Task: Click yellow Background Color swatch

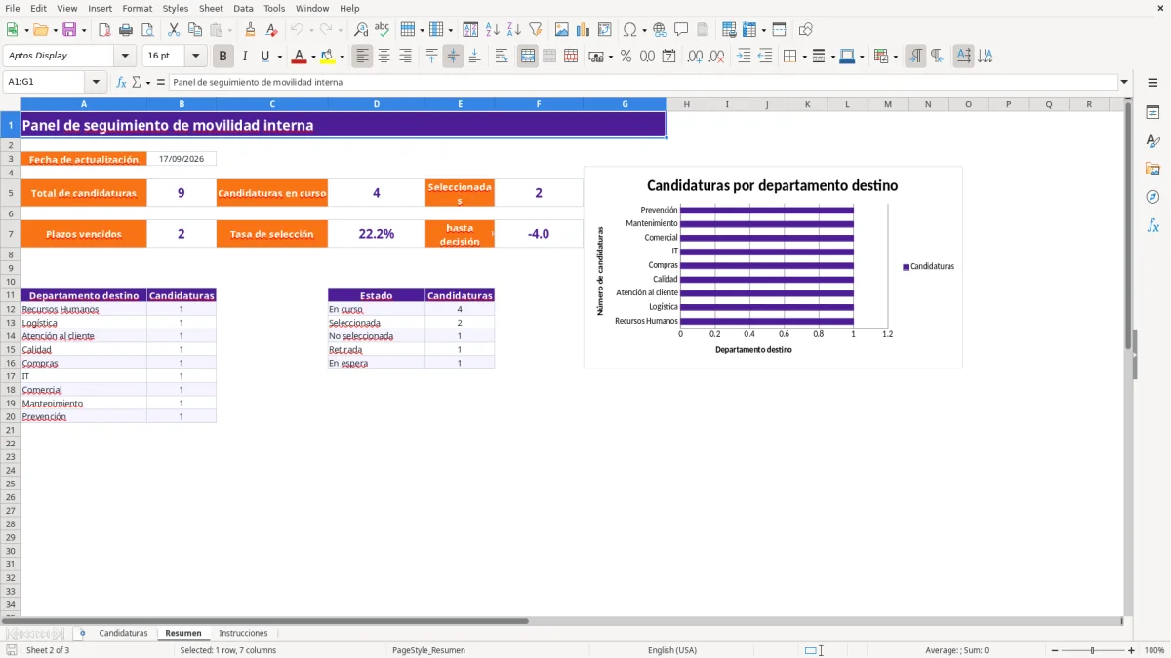Action: pos(328,57)
